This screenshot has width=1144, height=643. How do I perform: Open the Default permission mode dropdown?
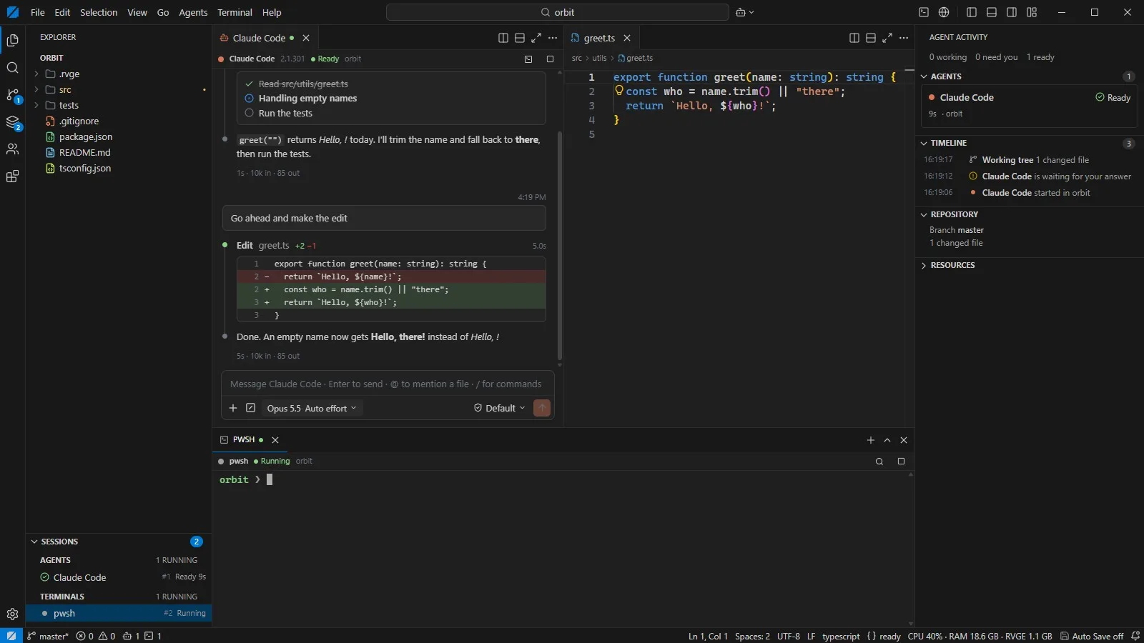(500, 408)
